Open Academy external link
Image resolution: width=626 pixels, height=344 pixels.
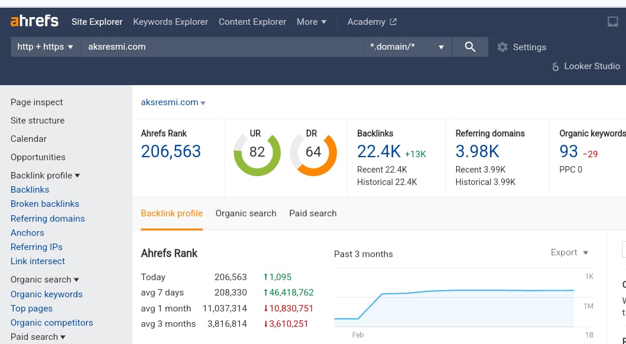click(x=372, y=22)
